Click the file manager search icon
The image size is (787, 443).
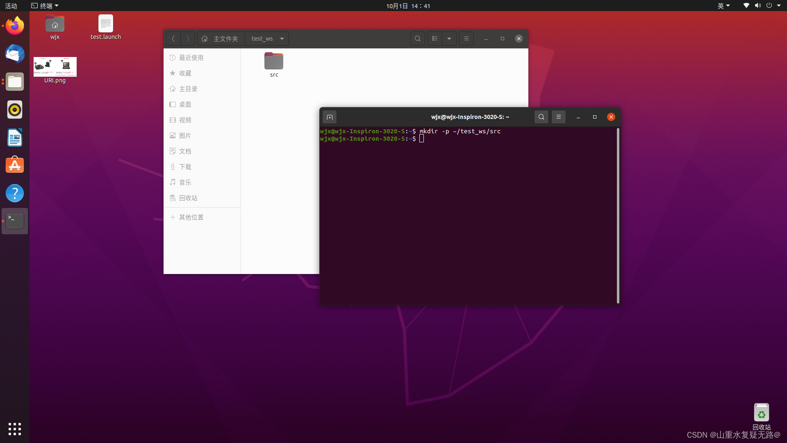coord(417,39)
